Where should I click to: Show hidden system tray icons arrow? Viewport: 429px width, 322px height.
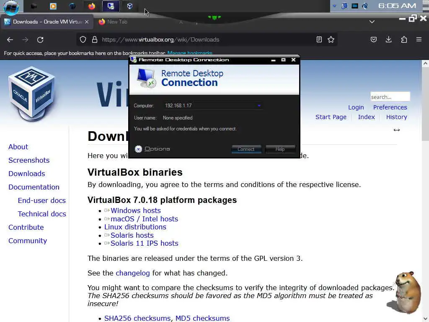click(334, 6)
